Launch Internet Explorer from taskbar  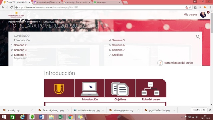coord(22,117)
